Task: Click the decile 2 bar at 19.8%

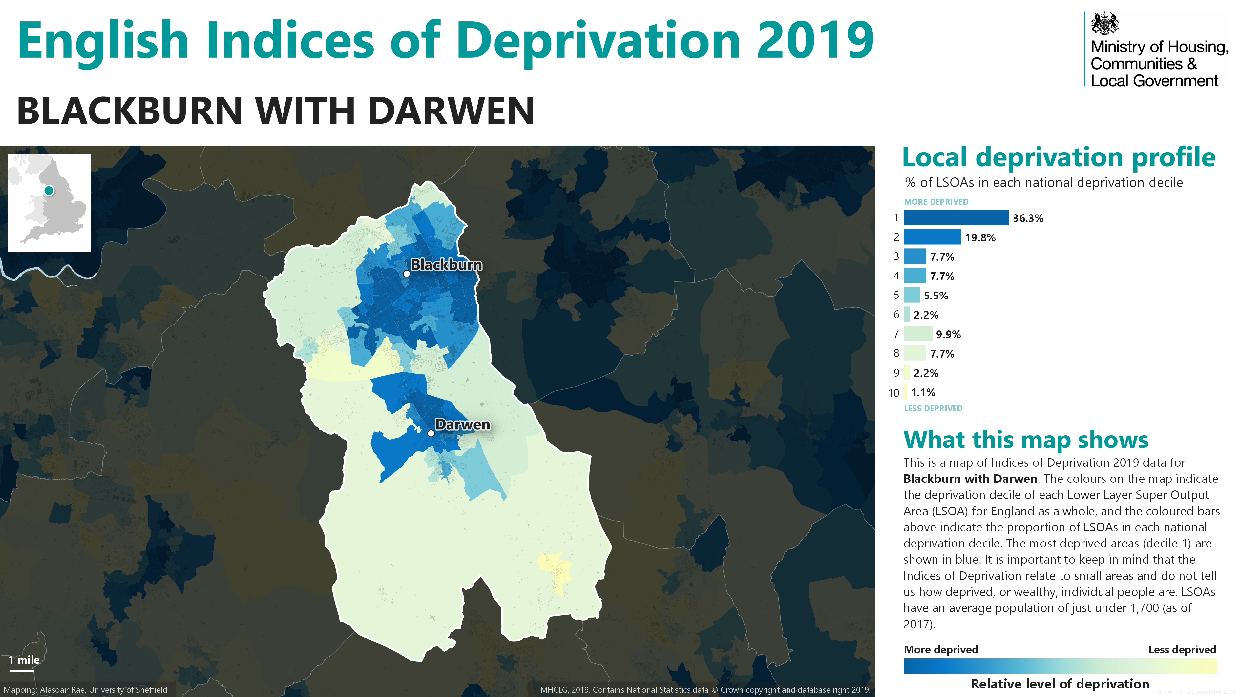Action: [933, 237]
